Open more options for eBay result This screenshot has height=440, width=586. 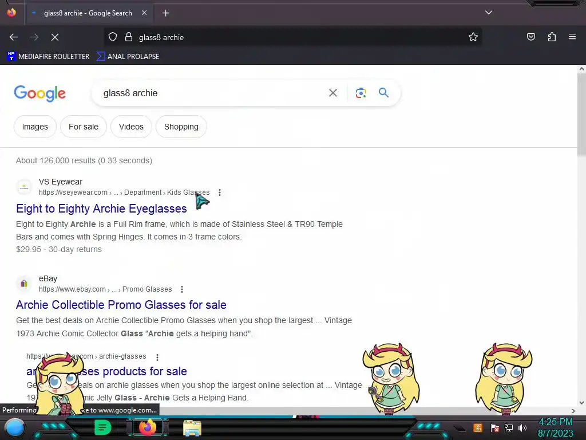point(182,289)
